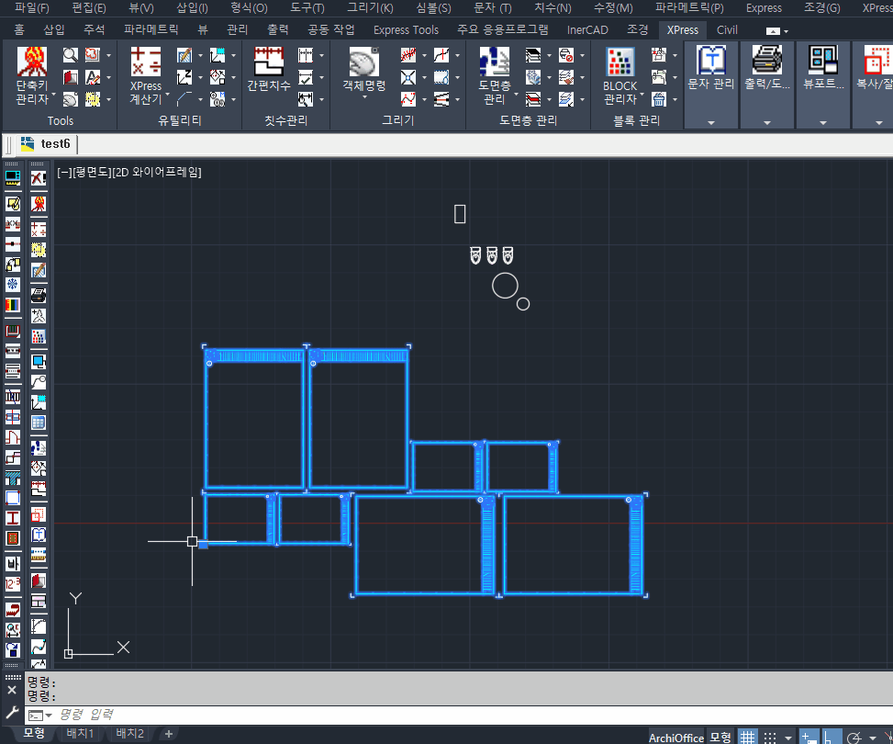Open the 치수(N) menu
Viewport: 893px width, 744px height.
[553, 8]
